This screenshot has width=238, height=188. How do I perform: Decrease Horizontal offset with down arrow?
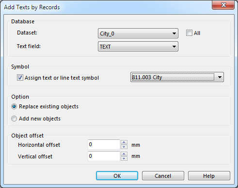point(124,147)
